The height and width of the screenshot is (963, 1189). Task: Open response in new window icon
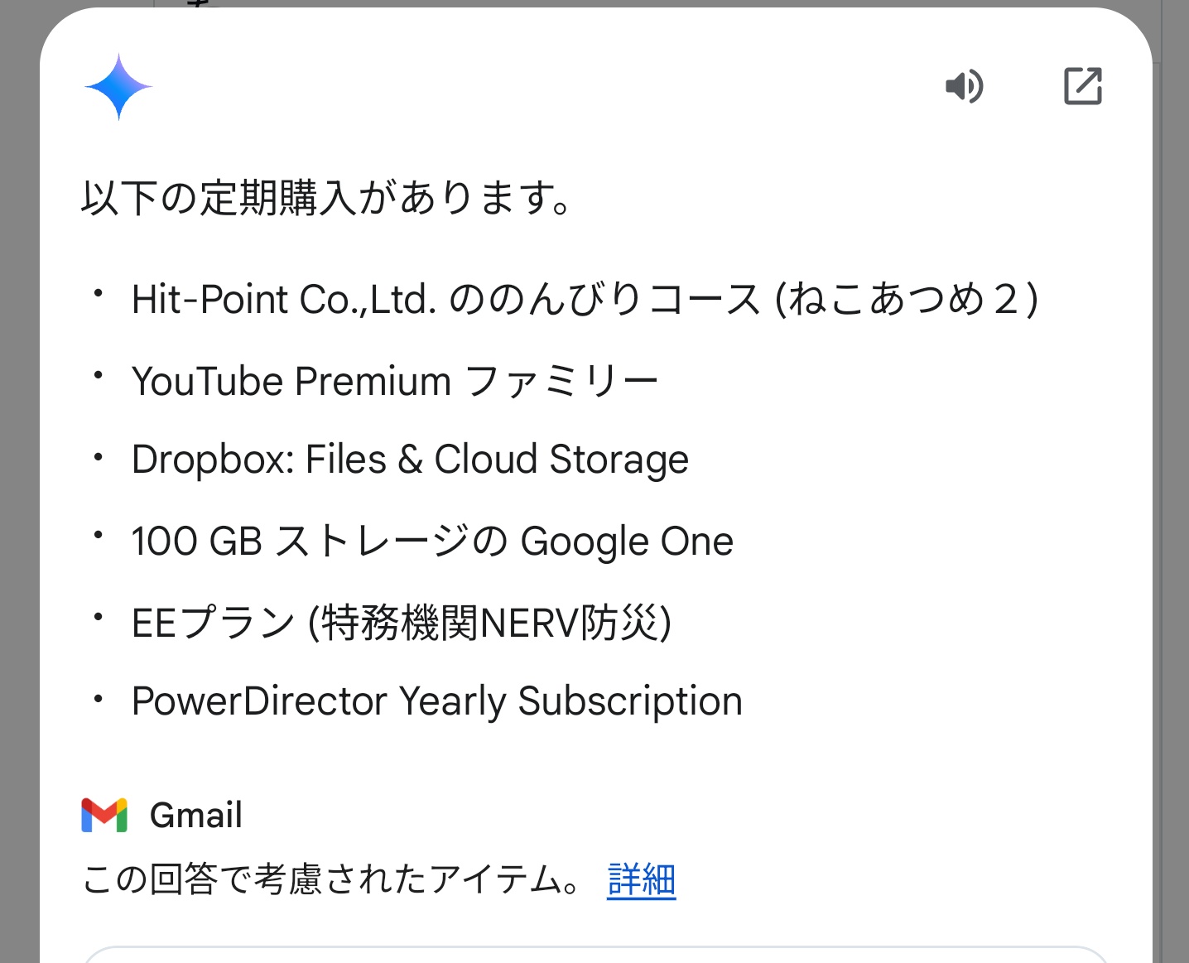(x=1083, y=86)
